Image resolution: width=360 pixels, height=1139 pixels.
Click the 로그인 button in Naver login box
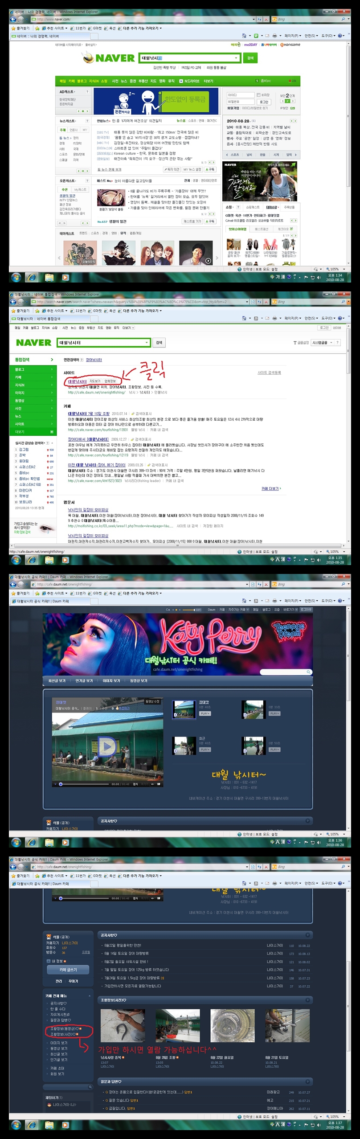pyautogui.click(x=264, y=102)
